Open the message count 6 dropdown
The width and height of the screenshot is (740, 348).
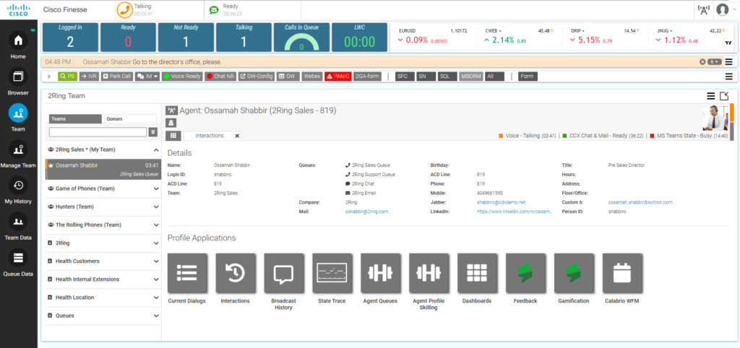pyautogui.click(x=715, y=62)
